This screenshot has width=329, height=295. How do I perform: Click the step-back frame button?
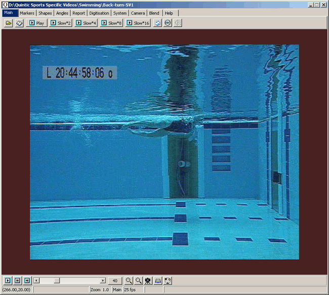pos(27,280)
